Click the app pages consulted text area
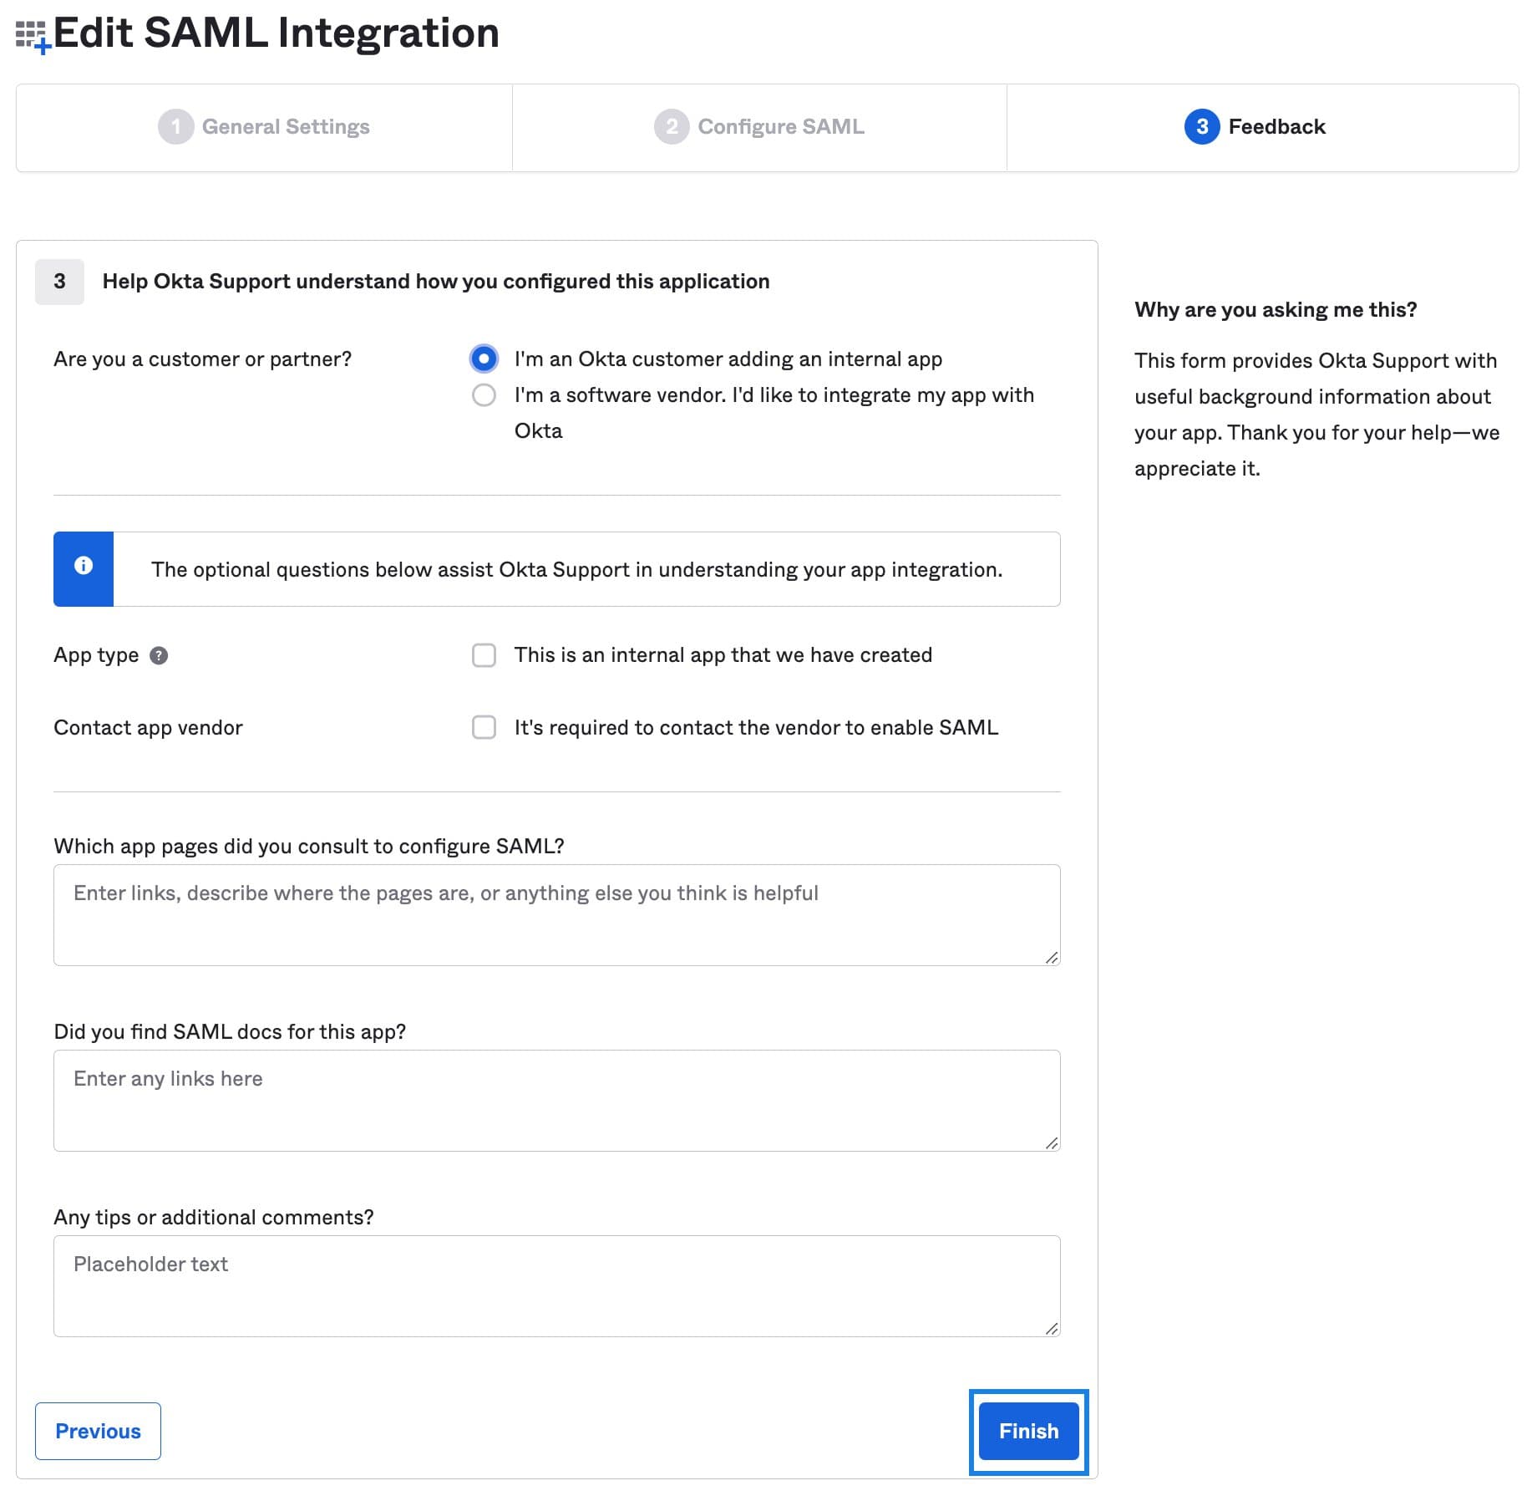The width and height of the screenshot is (1537, 1496). point(555,915)
